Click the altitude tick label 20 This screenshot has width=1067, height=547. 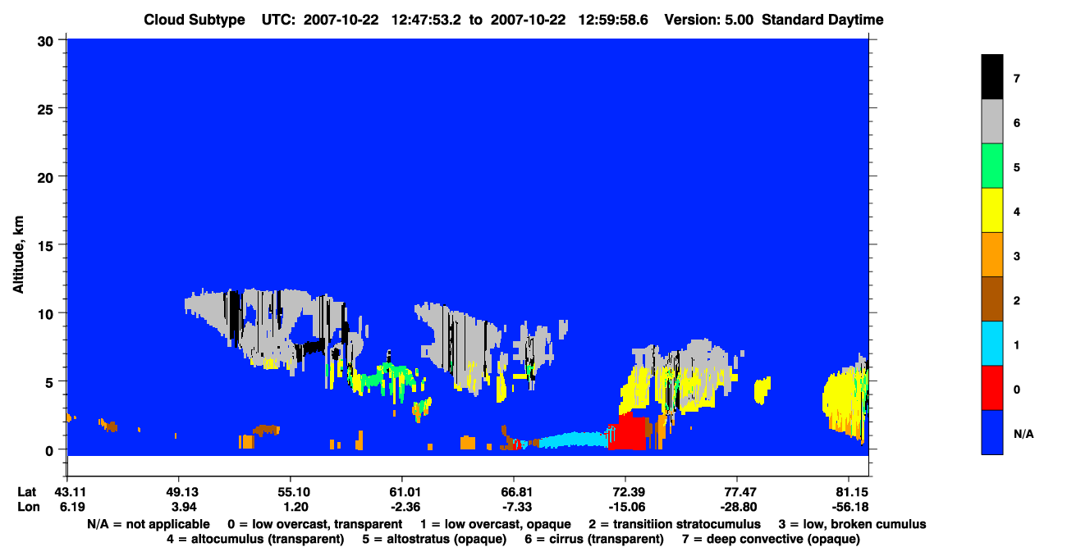[48, 176]
